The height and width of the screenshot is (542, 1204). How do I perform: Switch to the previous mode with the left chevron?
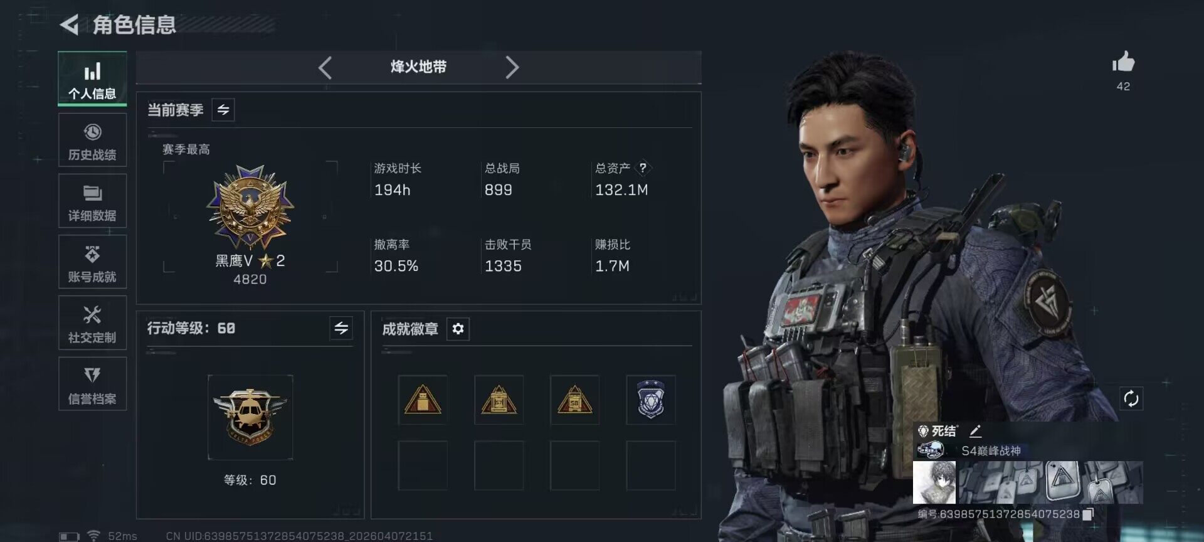pos(325,67)
